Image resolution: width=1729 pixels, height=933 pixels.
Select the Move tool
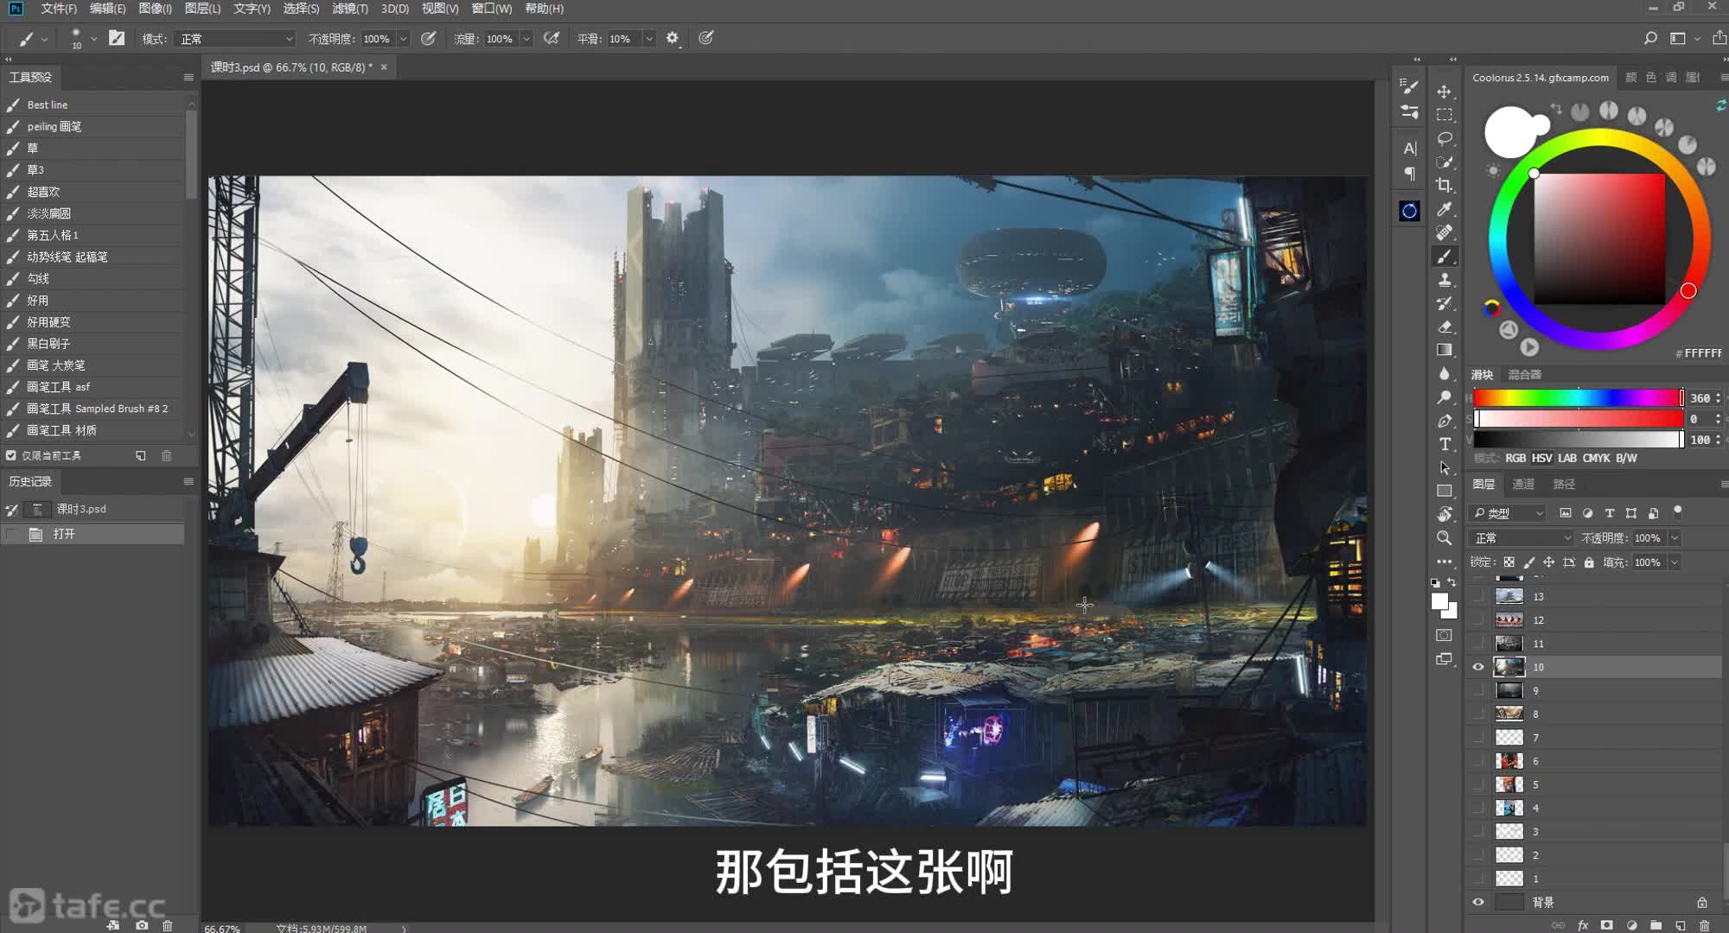tap(1444, 92)
